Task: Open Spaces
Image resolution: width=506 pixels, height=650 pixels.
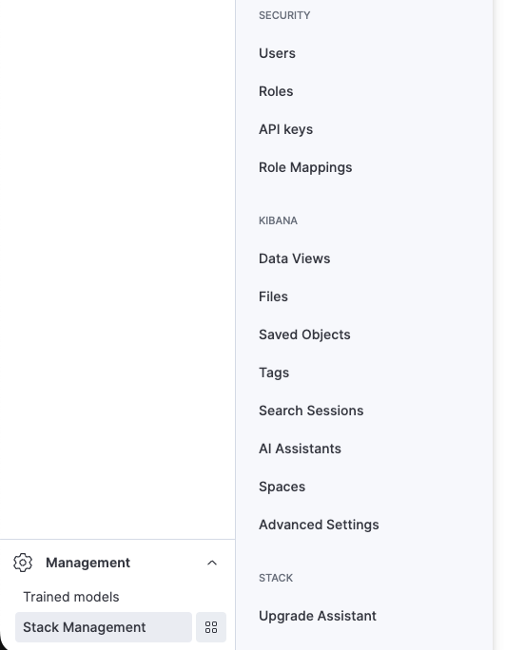Action: 282,487
